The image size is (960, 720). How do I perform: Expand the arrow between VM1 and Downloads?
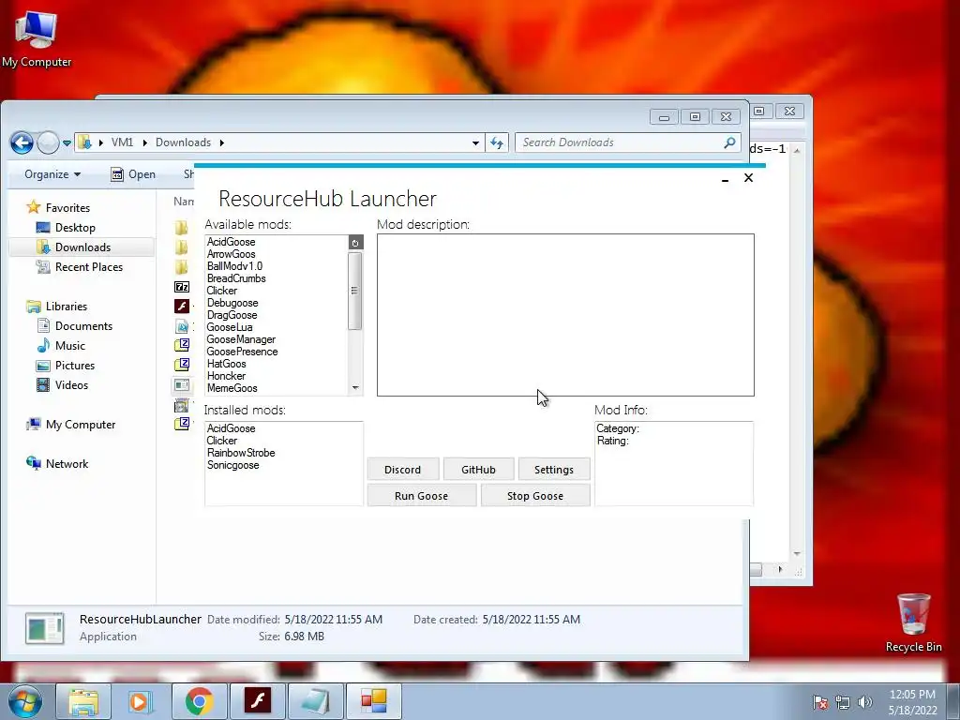(145, 142)
